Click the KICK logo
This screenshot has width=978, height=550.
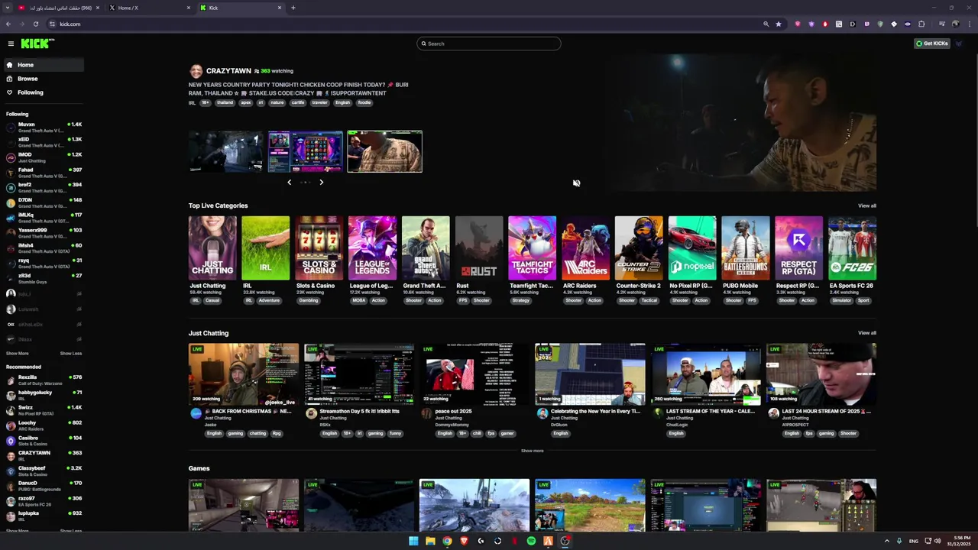point(37,44)
